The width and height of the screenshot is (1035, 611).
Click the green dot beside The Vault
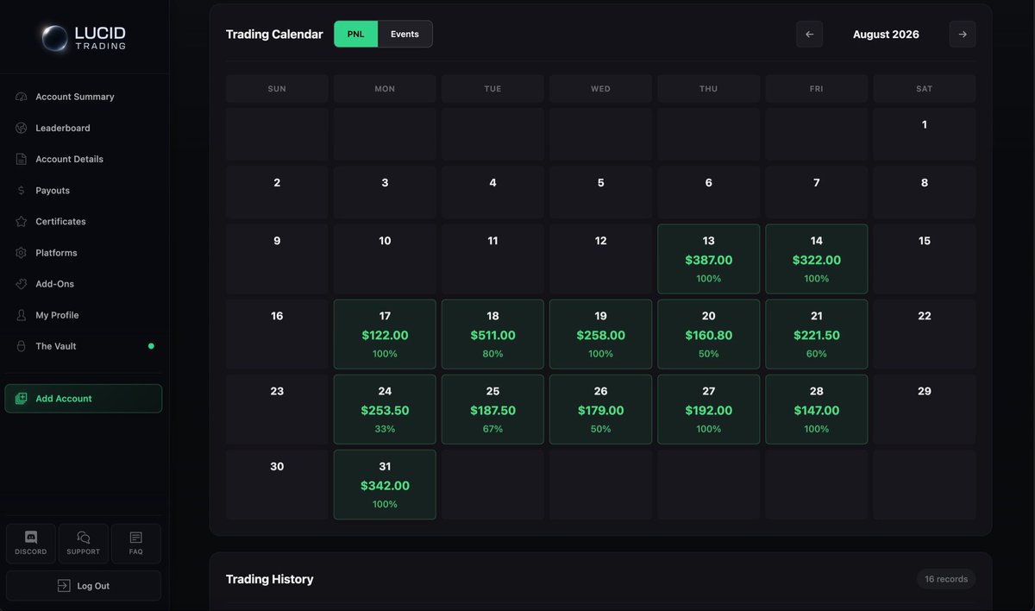(151, 346)
